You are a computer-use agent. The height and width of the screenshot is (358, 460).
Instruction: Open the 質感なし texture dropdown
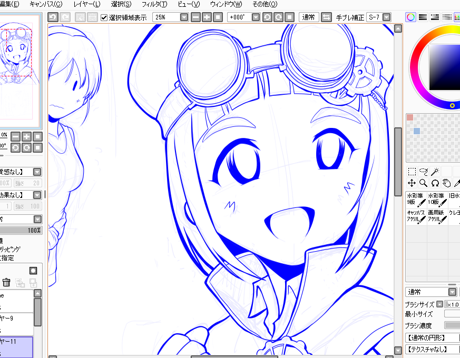click(37, 172)
